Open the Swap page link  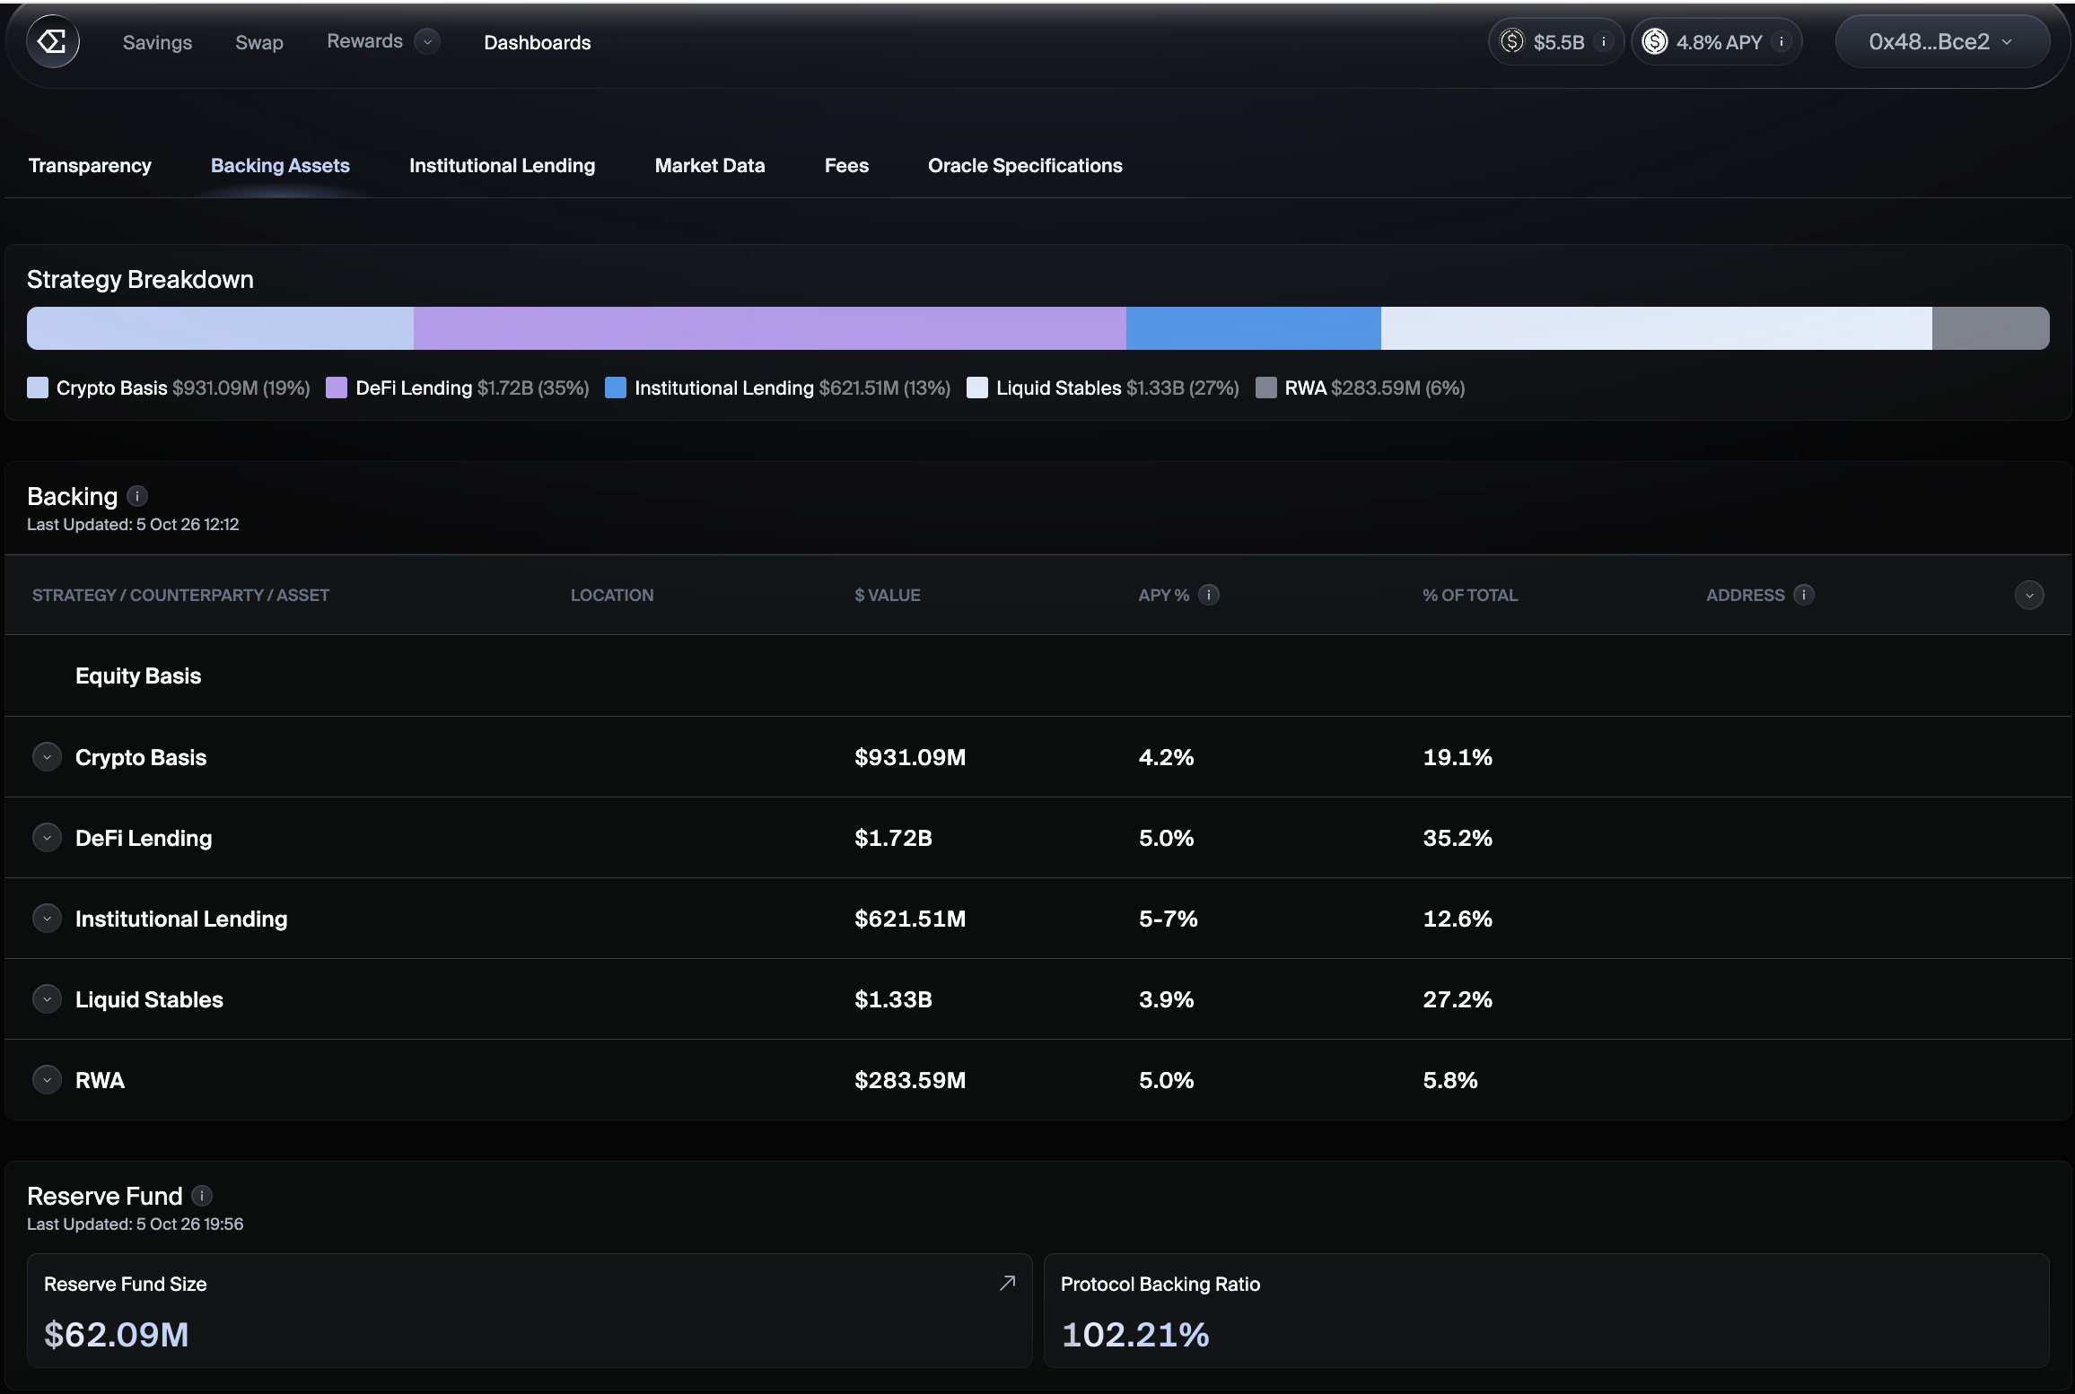pyautogui.click(x=259, y=42)
